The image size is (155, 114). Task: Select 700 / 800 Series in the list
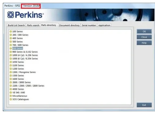point(20,45)
